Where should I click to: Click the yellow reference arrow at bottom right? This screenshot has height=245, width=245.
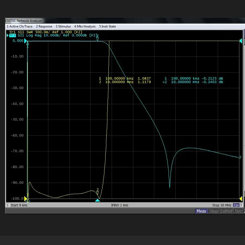point(241,199)
